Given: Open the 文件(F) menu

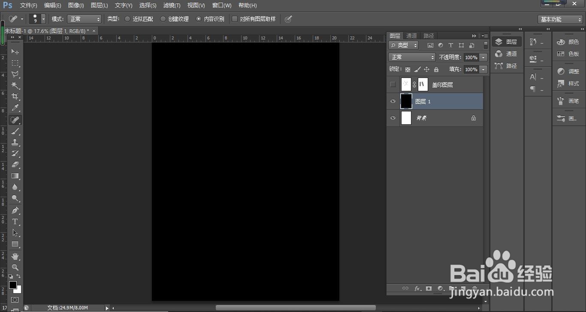Looking at the screenshot, I should point(29,6).
